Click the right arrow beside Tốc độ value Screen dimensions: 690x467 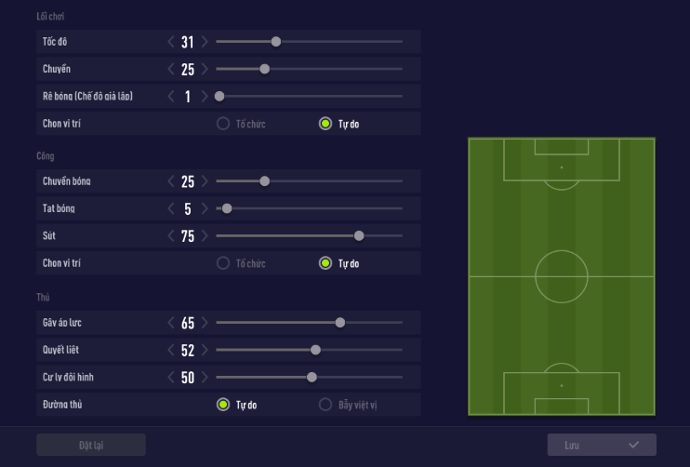tap(205, 42)
